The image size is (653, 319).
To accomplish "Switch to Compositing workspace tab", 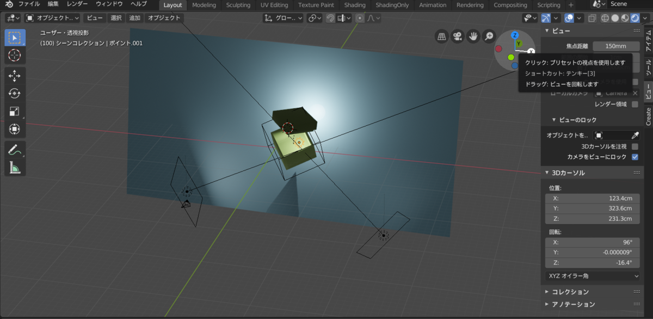I will pos(510,5).
